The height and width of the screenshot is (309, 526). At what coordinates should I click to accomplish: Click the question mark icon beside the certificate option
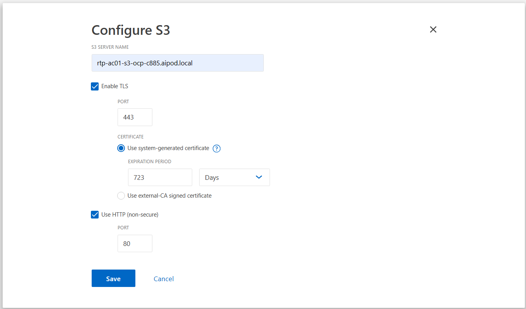pos(217,149)
